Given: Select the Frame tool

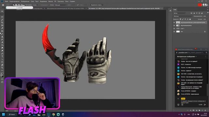Looking at the screenshot, I should pos(2,25).
